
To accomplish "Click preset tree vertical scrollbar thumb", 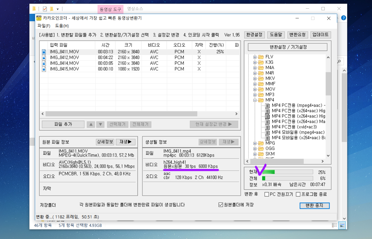I will (x=328, y=84).
